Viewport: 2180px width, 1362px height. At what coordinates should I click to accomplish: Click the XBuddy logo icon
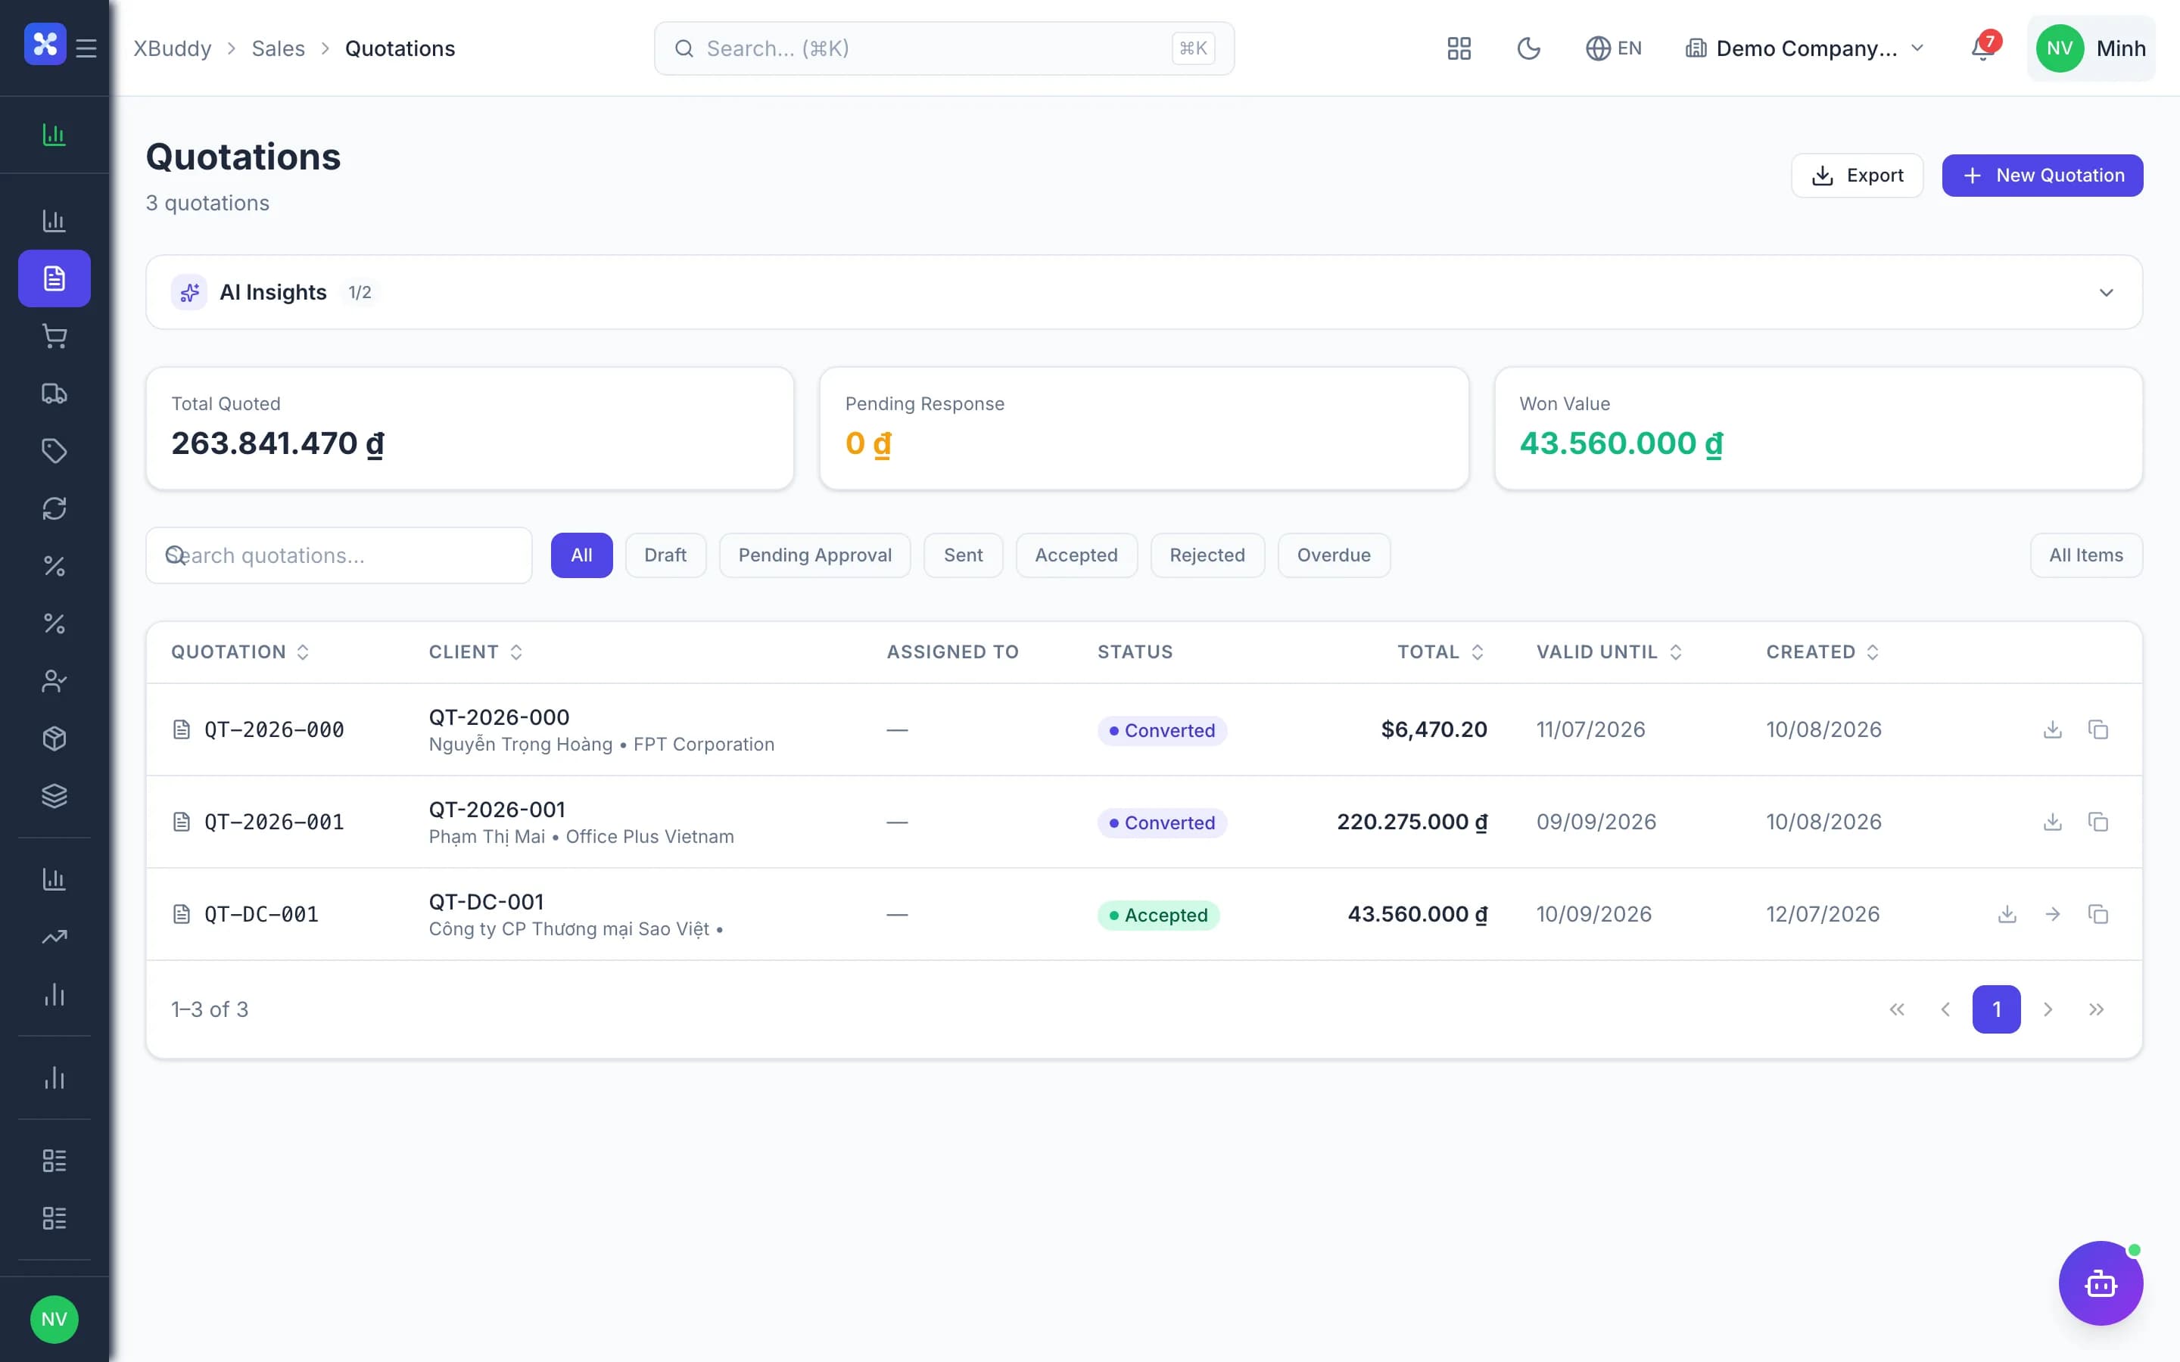coord(45,44)
